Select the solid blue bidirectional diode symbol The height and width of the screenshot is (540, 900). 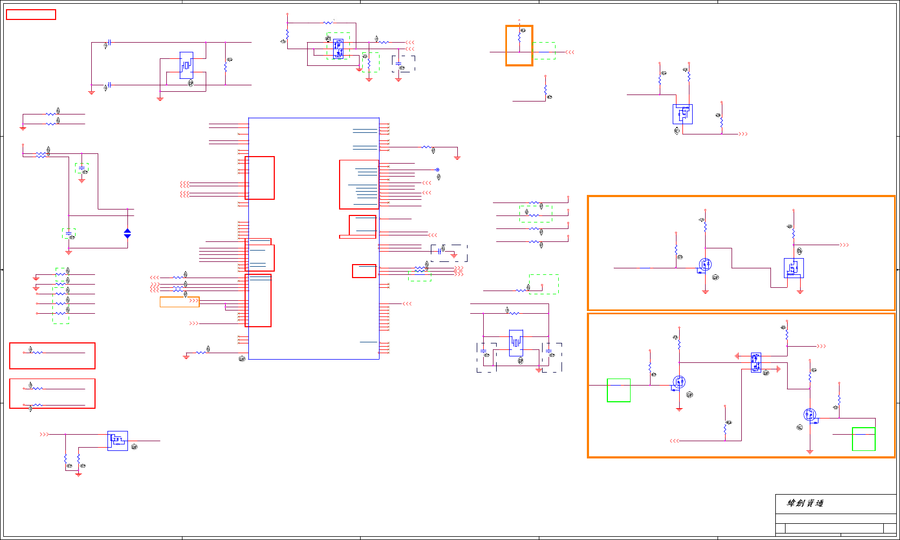tap(127, 233)
